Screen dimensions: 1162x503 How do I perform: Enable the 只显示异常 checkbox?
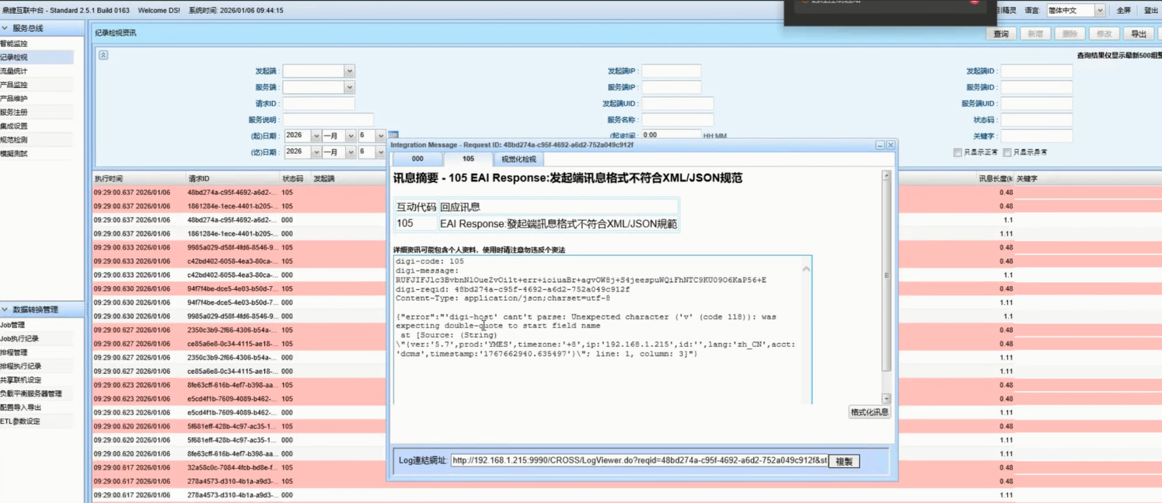point(1007,152)
